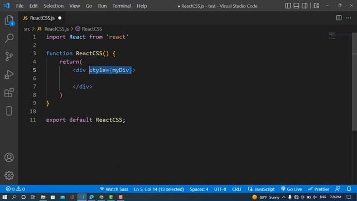
Task: Open the Run menu
Action: click(x=102, y=6)
